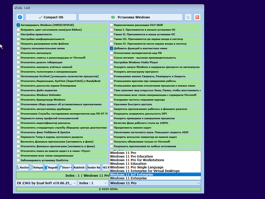The image size is (265, 199).
Task: Open the blue info icon button
Action: click(20, 17)
